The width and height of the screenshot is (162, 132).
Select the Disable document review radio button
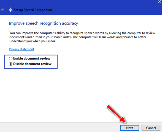point(10,64)
